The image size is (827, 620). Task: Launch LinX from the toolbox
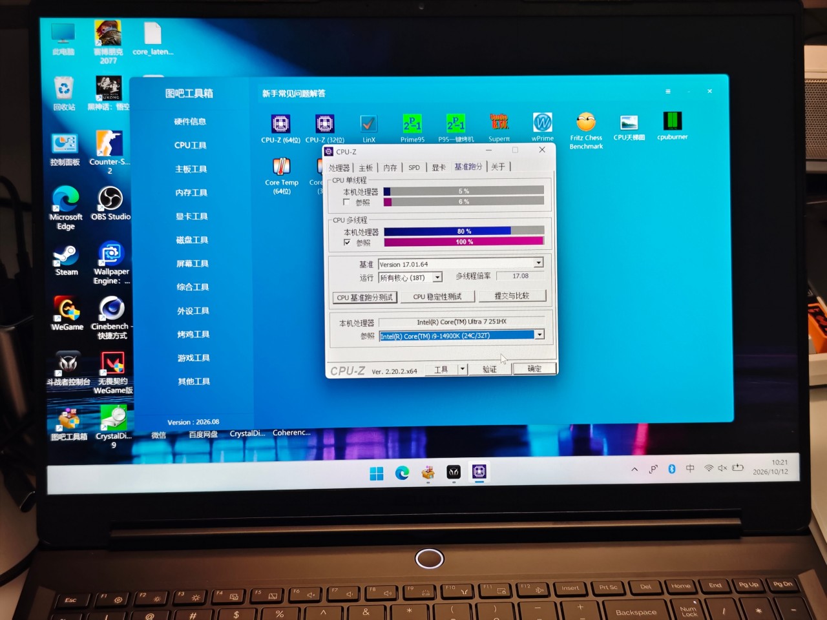tap(368, 128)
